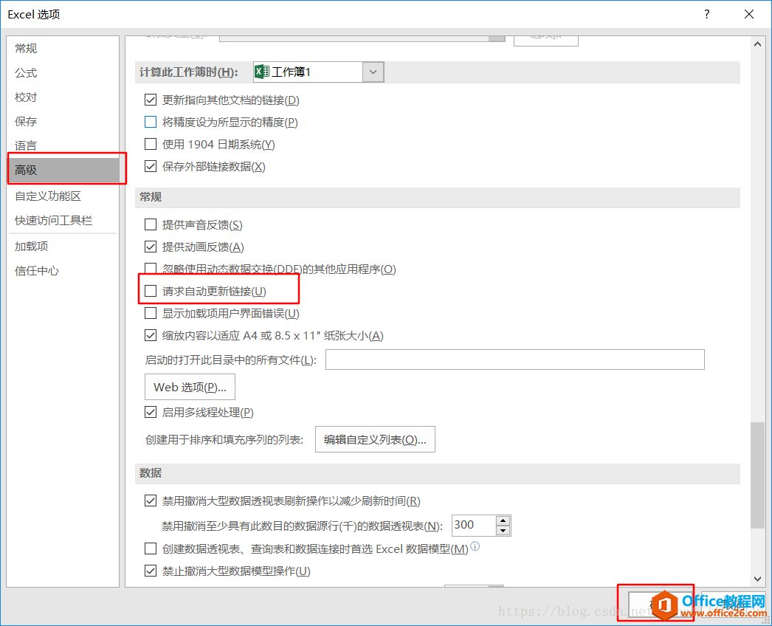
Task: Click the 编辑自定义列表 button
Action: pyautogui.click(x=375, y=438)
